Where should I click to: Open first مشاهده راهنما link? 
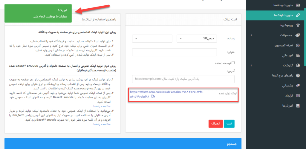point(102,106)
